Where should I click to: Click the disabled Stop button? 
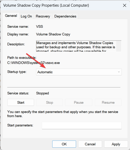coord(49,103)
